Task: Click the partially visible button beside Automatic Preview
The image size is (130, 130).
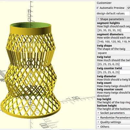Action: (x=128, y=8)
